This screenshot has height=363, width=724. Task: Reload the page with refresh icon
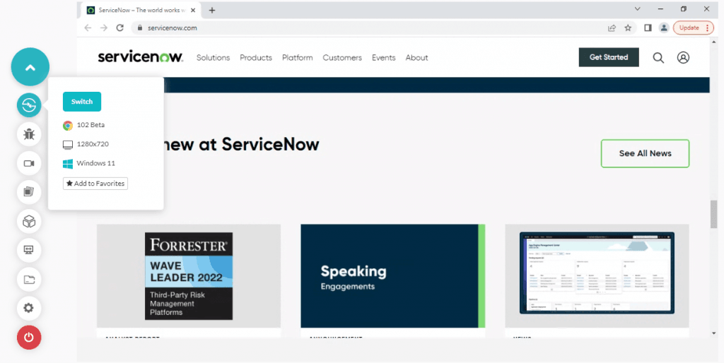click(120, 28)
